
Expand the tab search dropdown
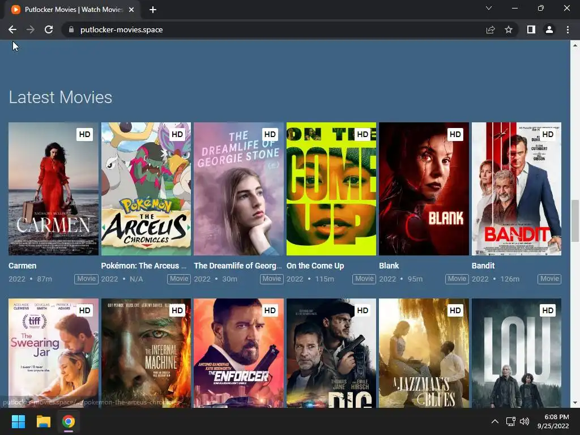pos(489,8)
